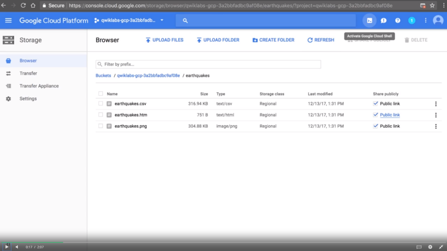Select the earthquakes.png row checkbox

(x=101, y=126)
